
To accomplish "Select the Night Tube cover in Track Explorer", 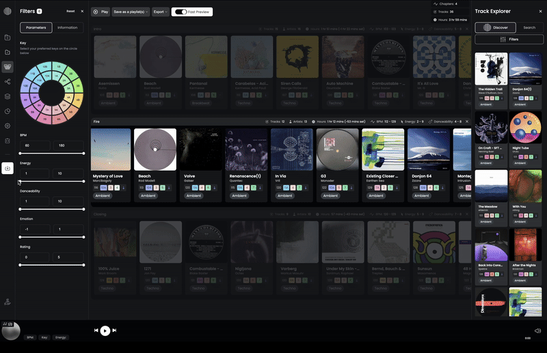I will (525, 128).
